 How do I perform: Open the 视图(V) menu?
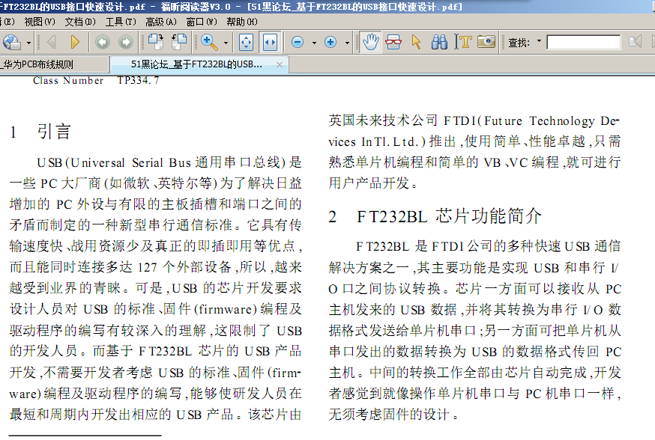[x=40, y=22]
